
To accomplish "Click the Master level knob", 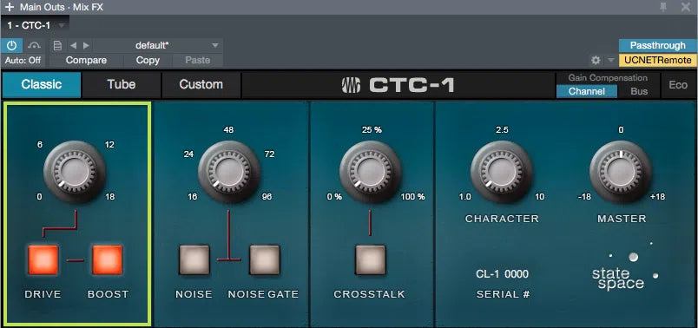I will (x=621, y=171).
